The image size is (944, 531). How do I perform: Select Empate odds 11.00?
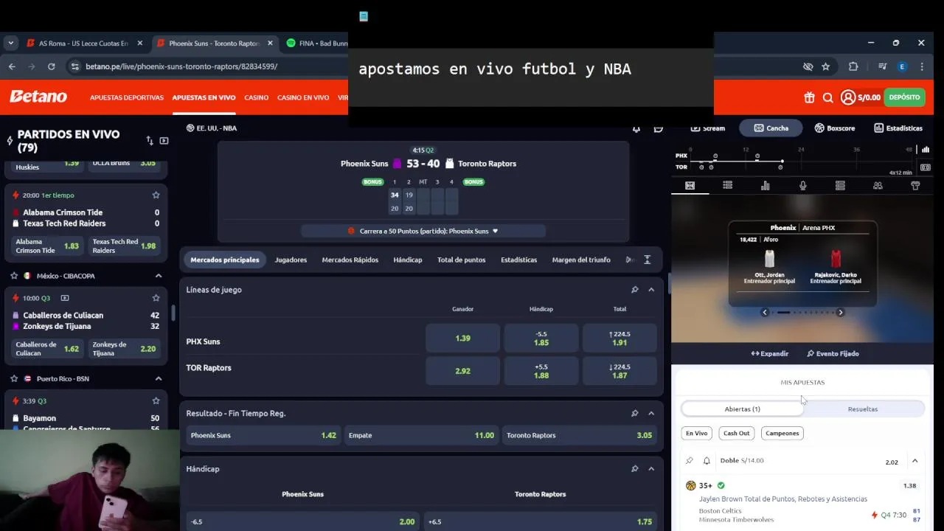(x=422, y=435)
